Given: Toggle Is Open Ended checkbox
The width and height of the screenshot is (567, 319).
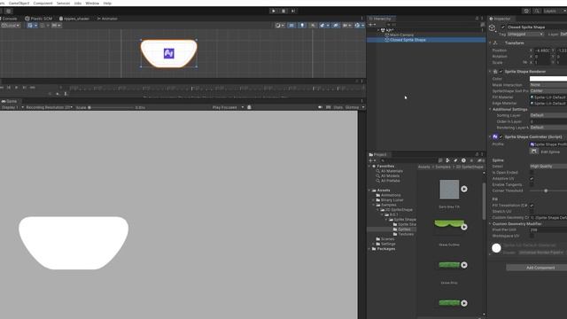Looking at the screenshot, I should (532, 173).
